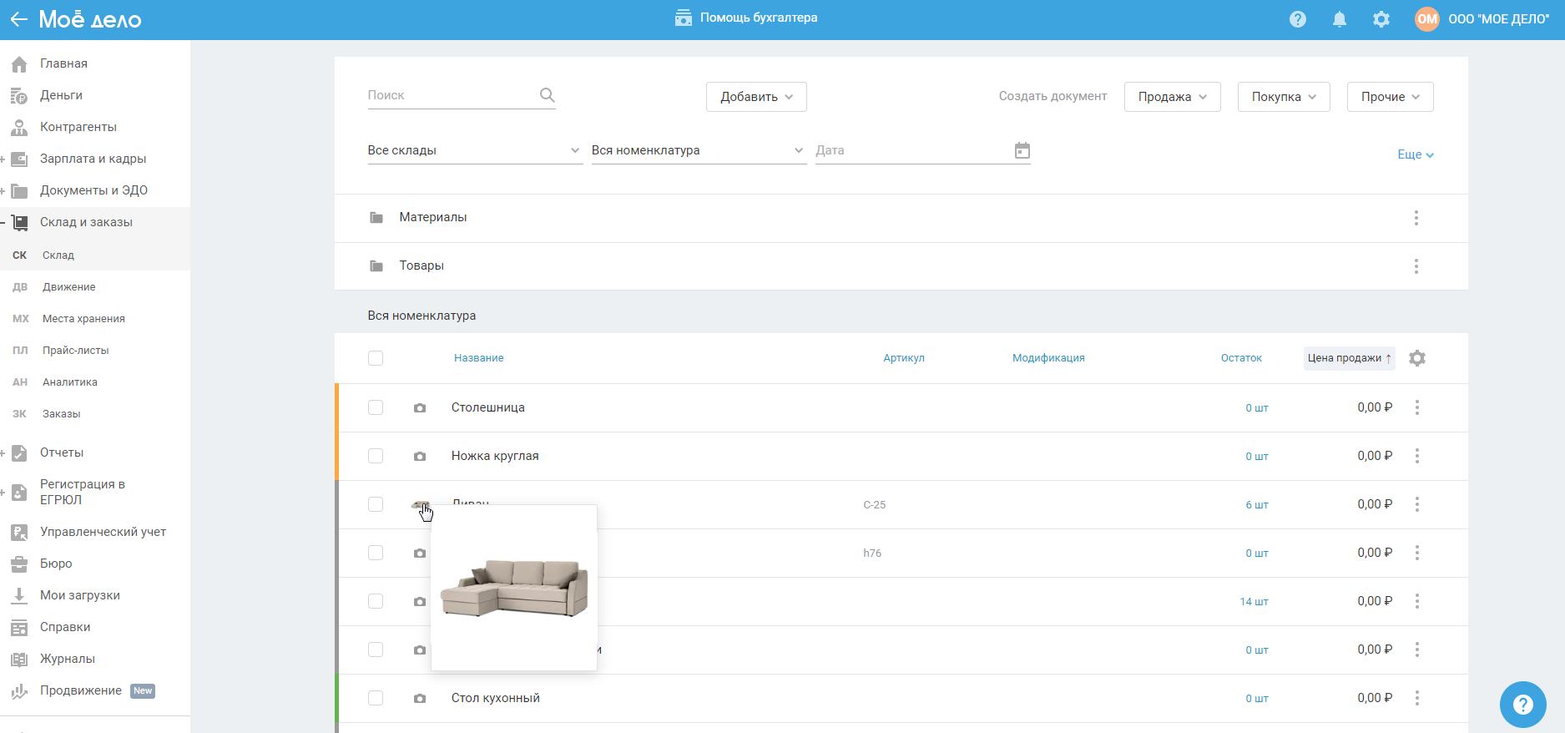Open three-dot menu for Материалы folder

(1416, 218)
